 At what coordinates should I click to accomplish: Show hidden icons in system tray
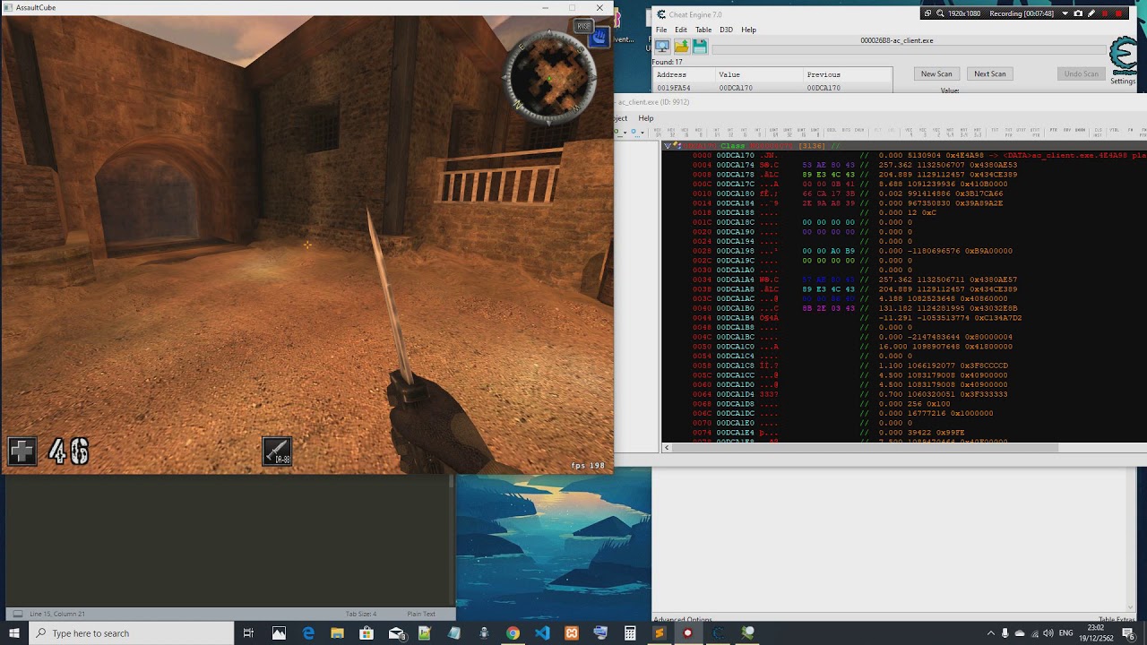(x=990, y=633)
